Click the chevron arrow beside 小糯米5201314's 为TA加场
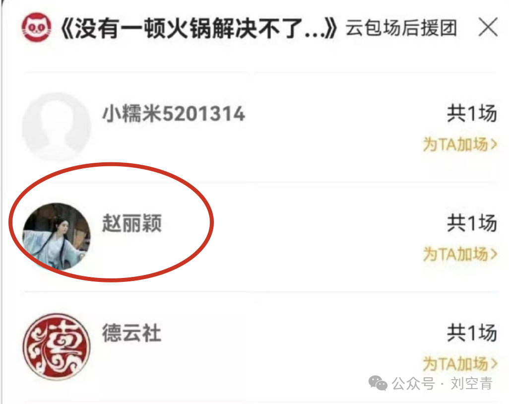 tap(494, 144)
